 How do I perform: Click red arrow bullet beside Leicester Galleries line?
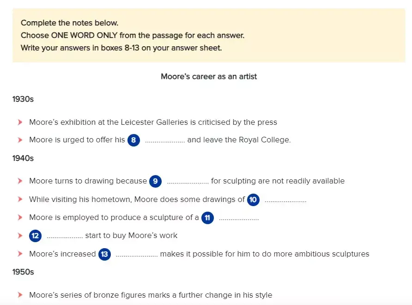(x=20, y=122)
